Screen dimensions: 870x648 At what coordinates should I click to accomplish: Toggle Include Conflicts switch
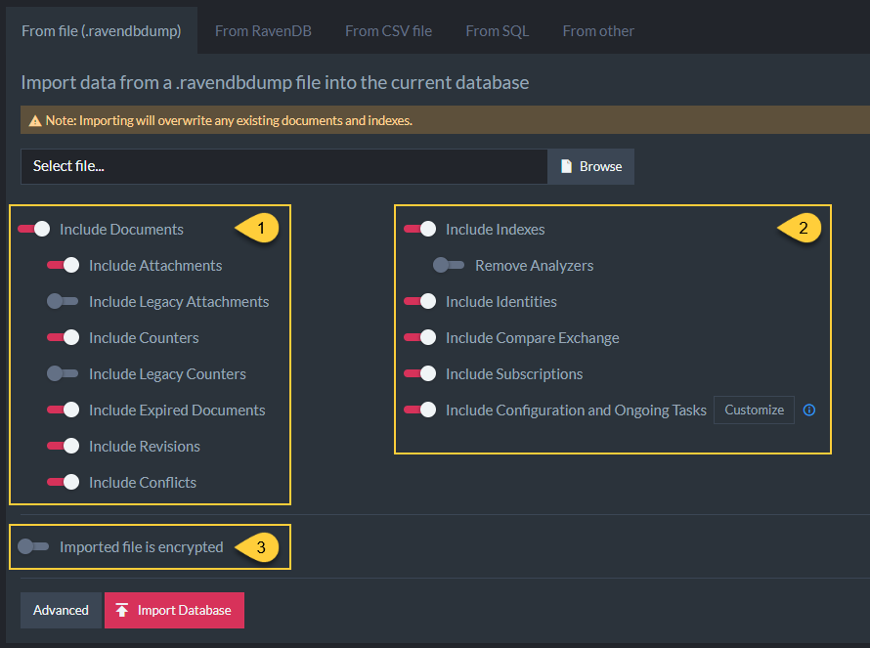(x=64, y=482)
